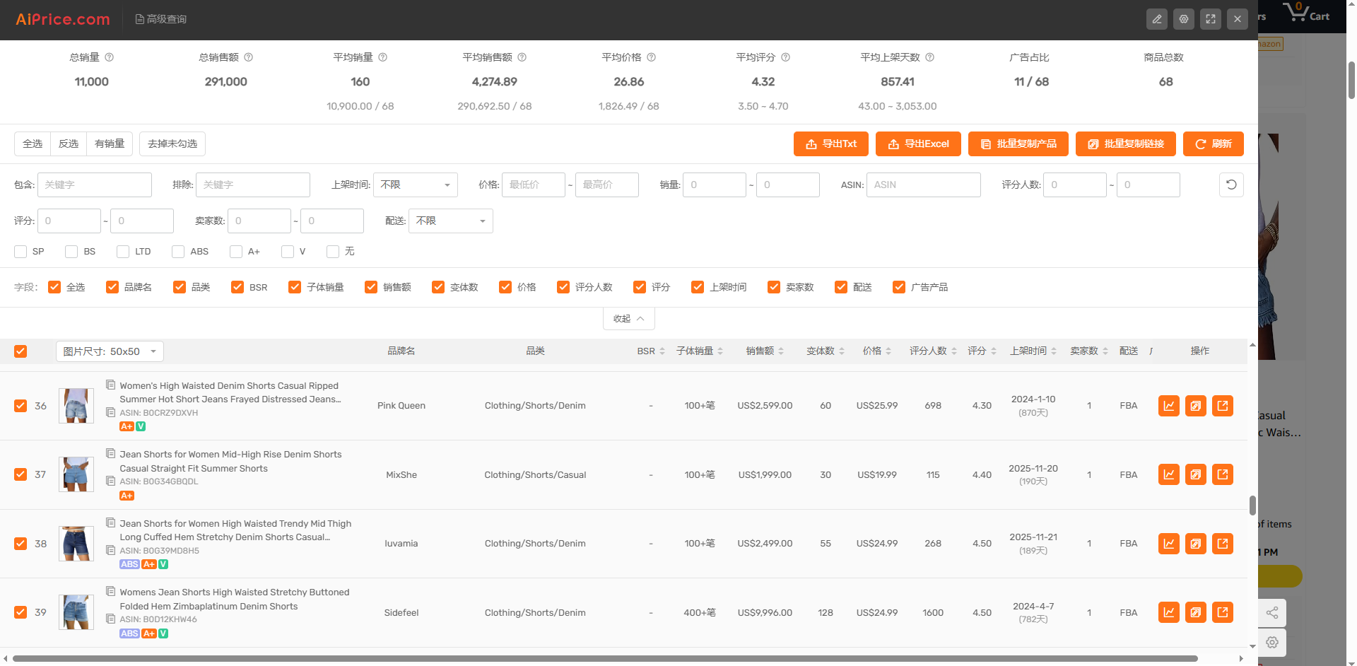Viewport: 1357px width, 666px height.
Task: Open trend chart for MixShe row
Action: [x=1169, y=474]
